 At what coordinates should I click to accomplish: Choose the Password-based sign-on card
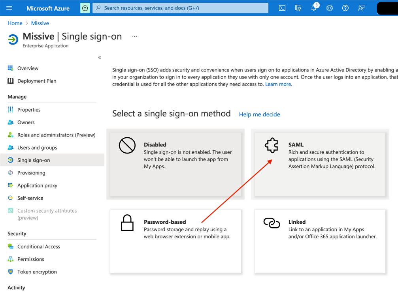point(175,241)
